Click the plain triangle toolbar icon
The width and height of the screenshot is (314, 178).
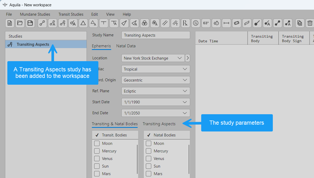(83, 23)
